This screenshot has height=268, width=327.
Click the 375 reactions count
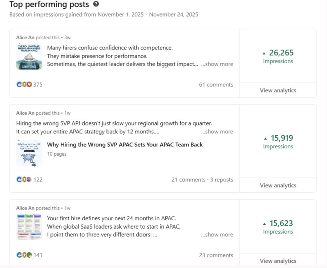[38, 84]
